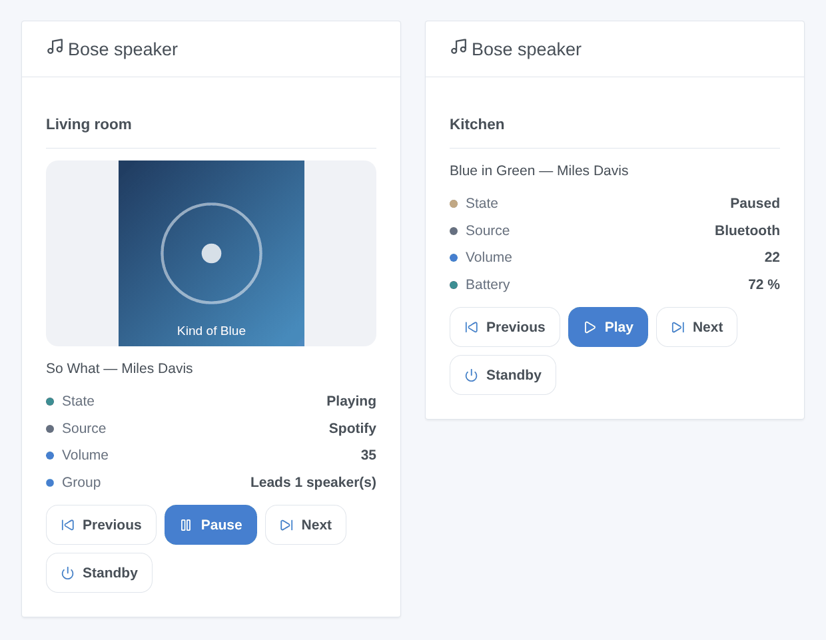The height and width of the screenshot is (640, 826).
Task: Select the Living room heading
Action: [89, 125]
